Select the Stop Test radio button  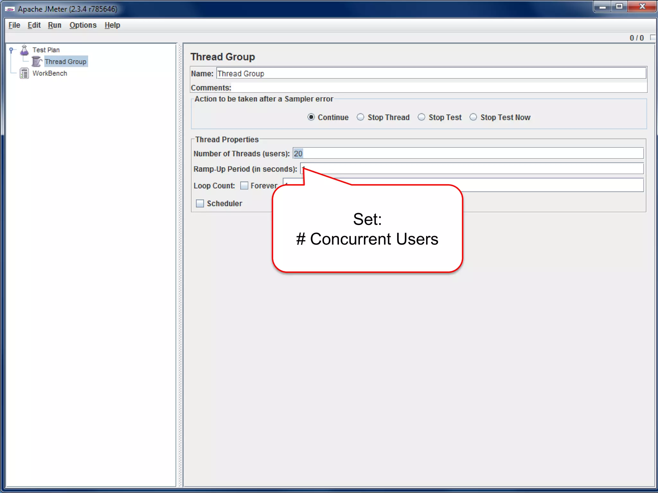pos(422,117)
